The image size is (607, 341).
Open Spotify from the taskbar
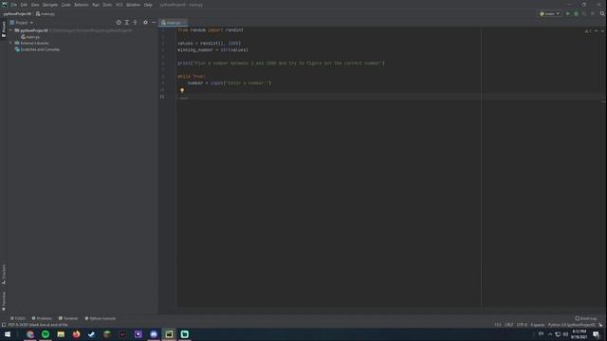click(x=46, y=334)
